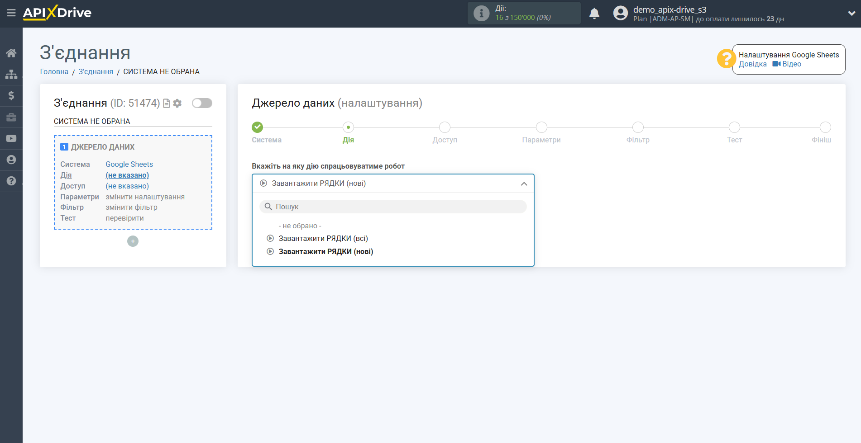This screenshot has width=861, height=443.
Task: Open the Home sidebar icon
Action: click(11, 53)
